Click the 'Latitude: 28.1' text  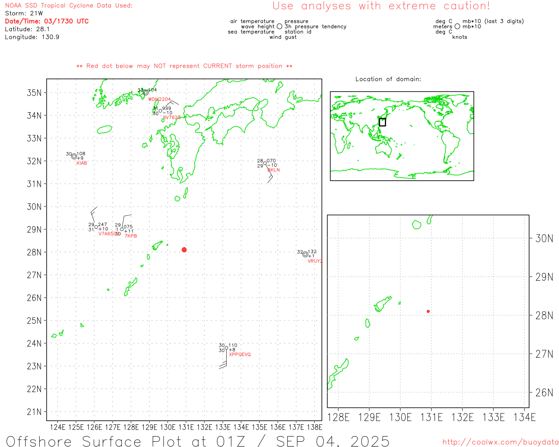tap(27, 29)
